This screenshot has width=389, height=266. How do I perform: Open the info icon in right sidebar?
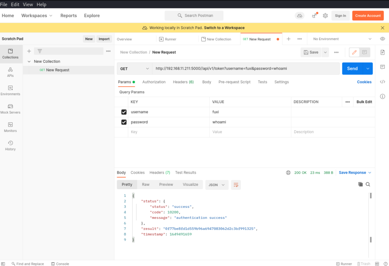383,96
